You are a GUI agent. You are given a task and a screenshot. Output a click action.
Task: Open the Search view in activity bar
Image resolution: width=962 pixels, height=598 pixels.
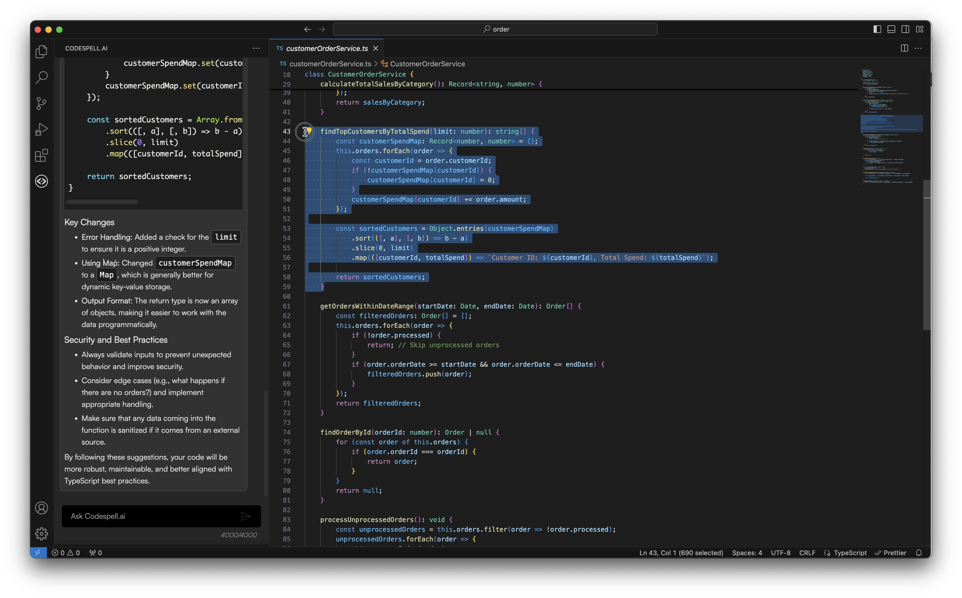tap(42, 77)
